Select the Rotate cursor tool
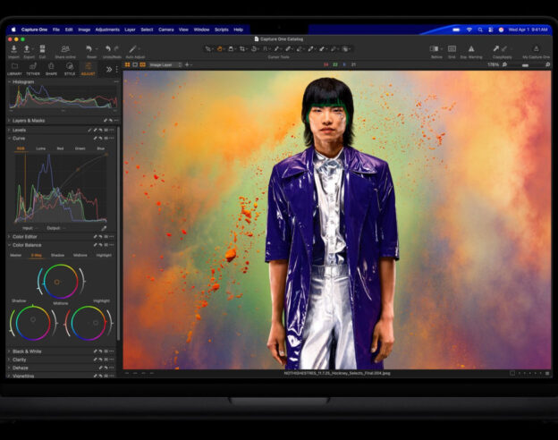Image resolution: width=558 pixels, height=440 pixels. pos(254,49)
